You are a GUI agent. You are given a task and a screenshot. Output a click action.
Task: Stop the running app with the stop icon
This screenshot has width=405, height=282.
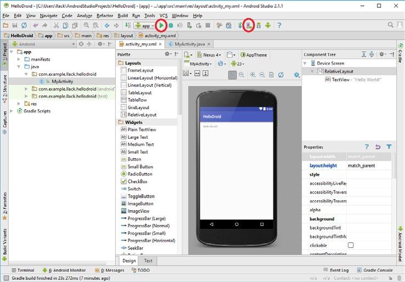point(207,25)
